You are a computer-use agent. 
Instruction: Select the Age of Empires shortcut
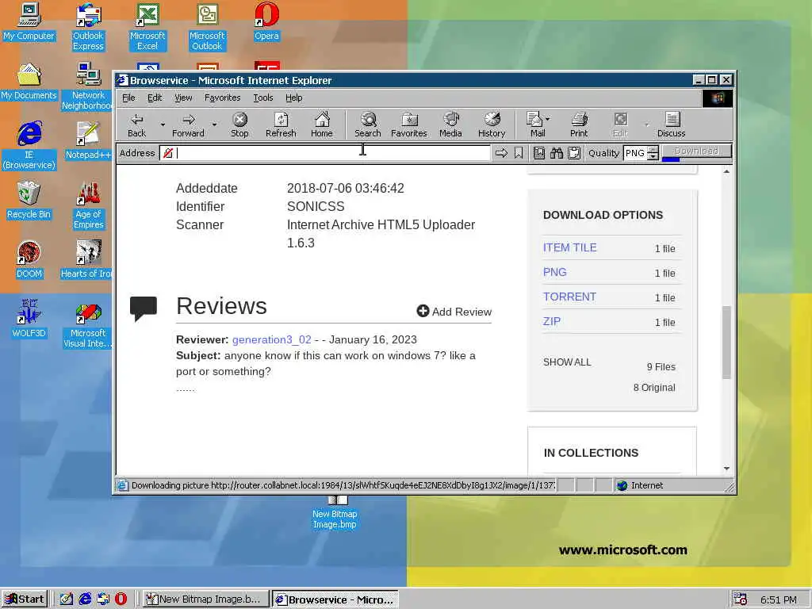tap(88, 205)
